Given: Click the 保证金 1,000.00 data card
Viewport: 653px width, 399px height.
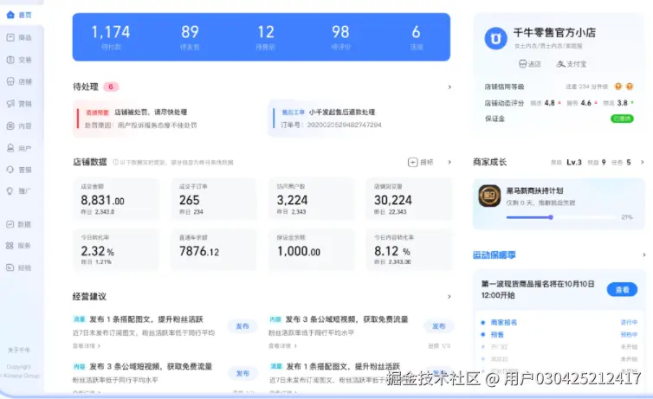Looking at the screenshot, I should [x=312, y=249].
